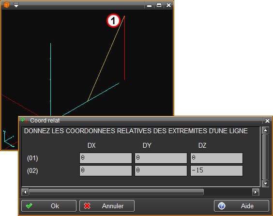
Task: Click the DZ field of row (01)
Action: click(x=216, y=158)
